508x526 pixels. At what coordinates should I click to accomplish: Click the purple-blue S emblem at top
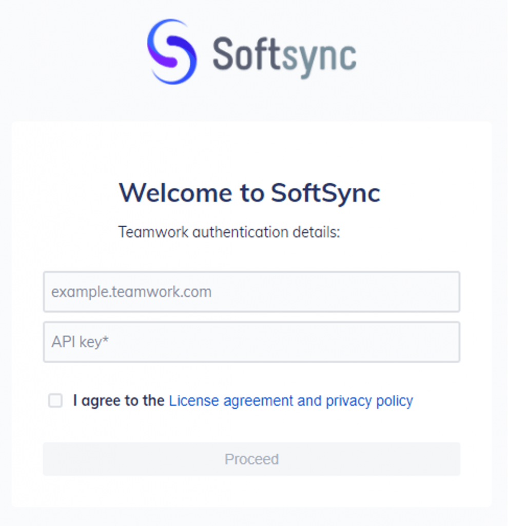(x=172, y=52)
